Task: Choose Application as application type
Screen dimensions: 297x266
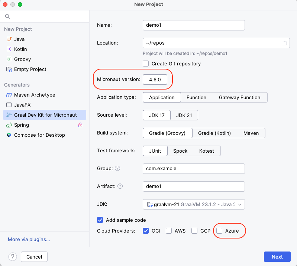Action: [x=162, y=97]
